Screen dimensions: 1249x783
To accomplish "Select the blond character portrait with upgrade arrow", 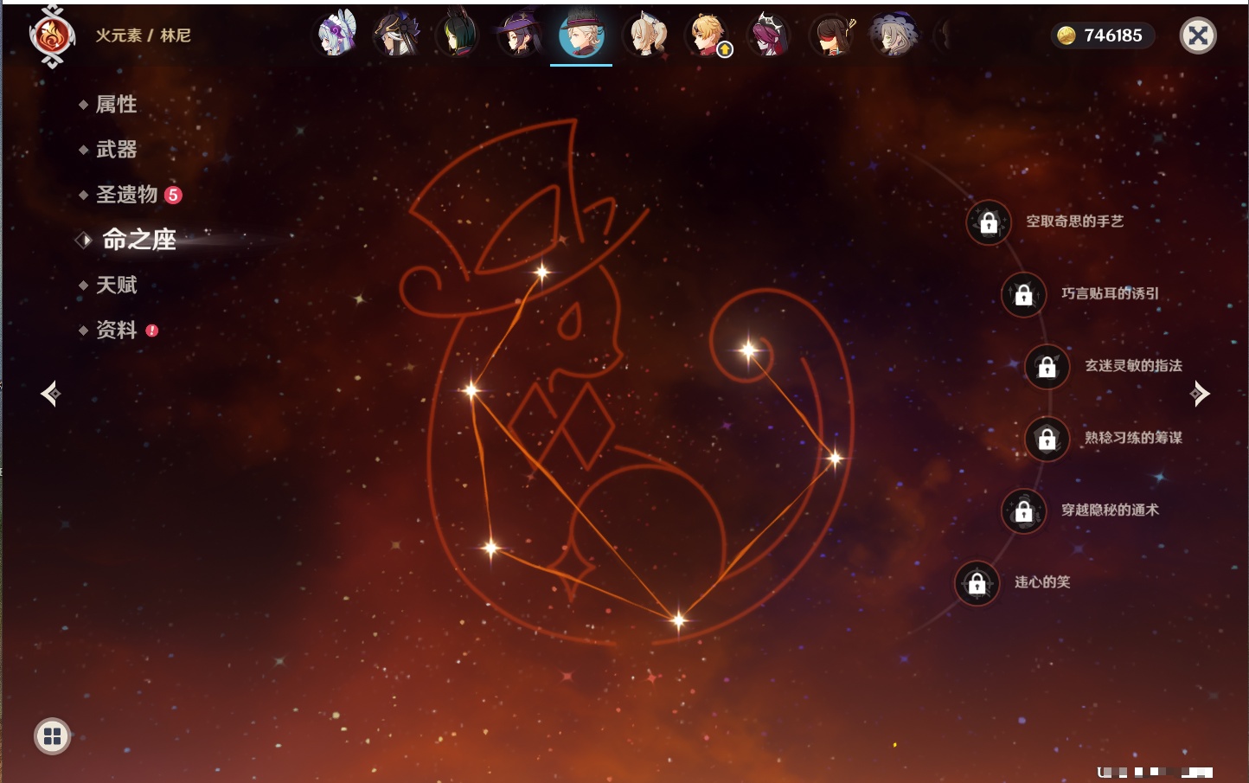I will [708, 35].
